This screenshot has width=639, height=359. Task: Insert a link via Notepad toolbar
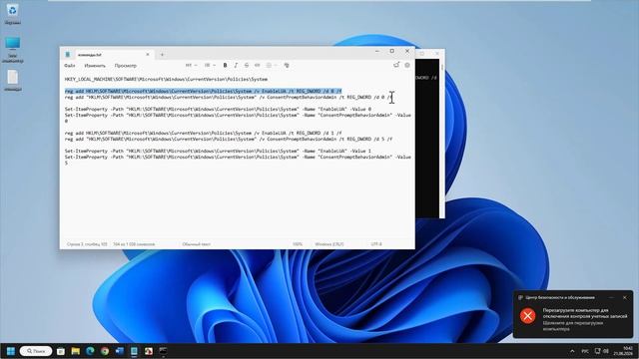pyautogui.click(x=258, y=65)
